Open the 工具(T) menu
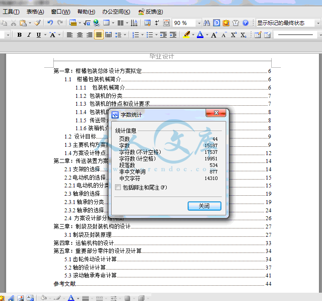This screenshot has height=301, width=322. (11, 12)
